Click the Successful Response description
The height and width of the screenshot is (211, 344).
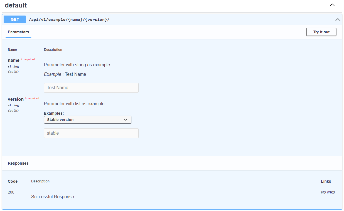52,197
